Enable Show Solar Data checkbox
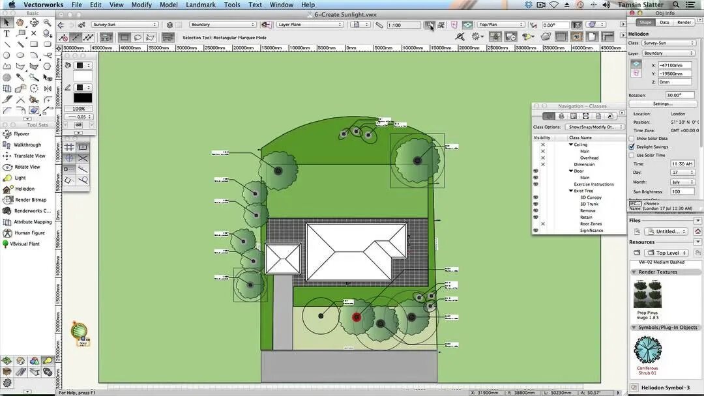This screenshot has height=396, width=704. [632, 139]
